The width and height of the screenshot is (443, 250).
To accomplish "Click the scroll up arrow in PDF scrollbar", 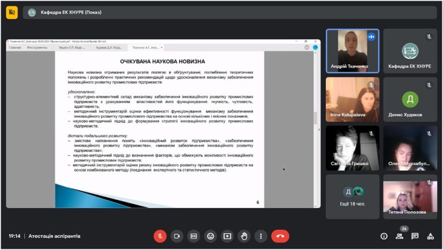I will click(316, 53).
